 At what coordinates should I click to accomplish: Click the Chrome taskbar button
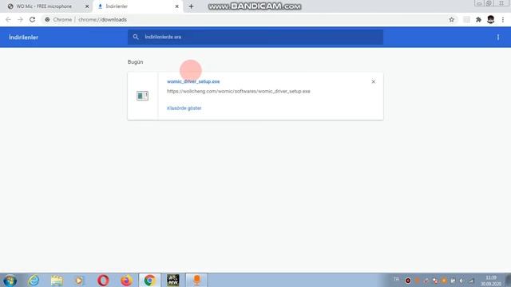[149, 280]
